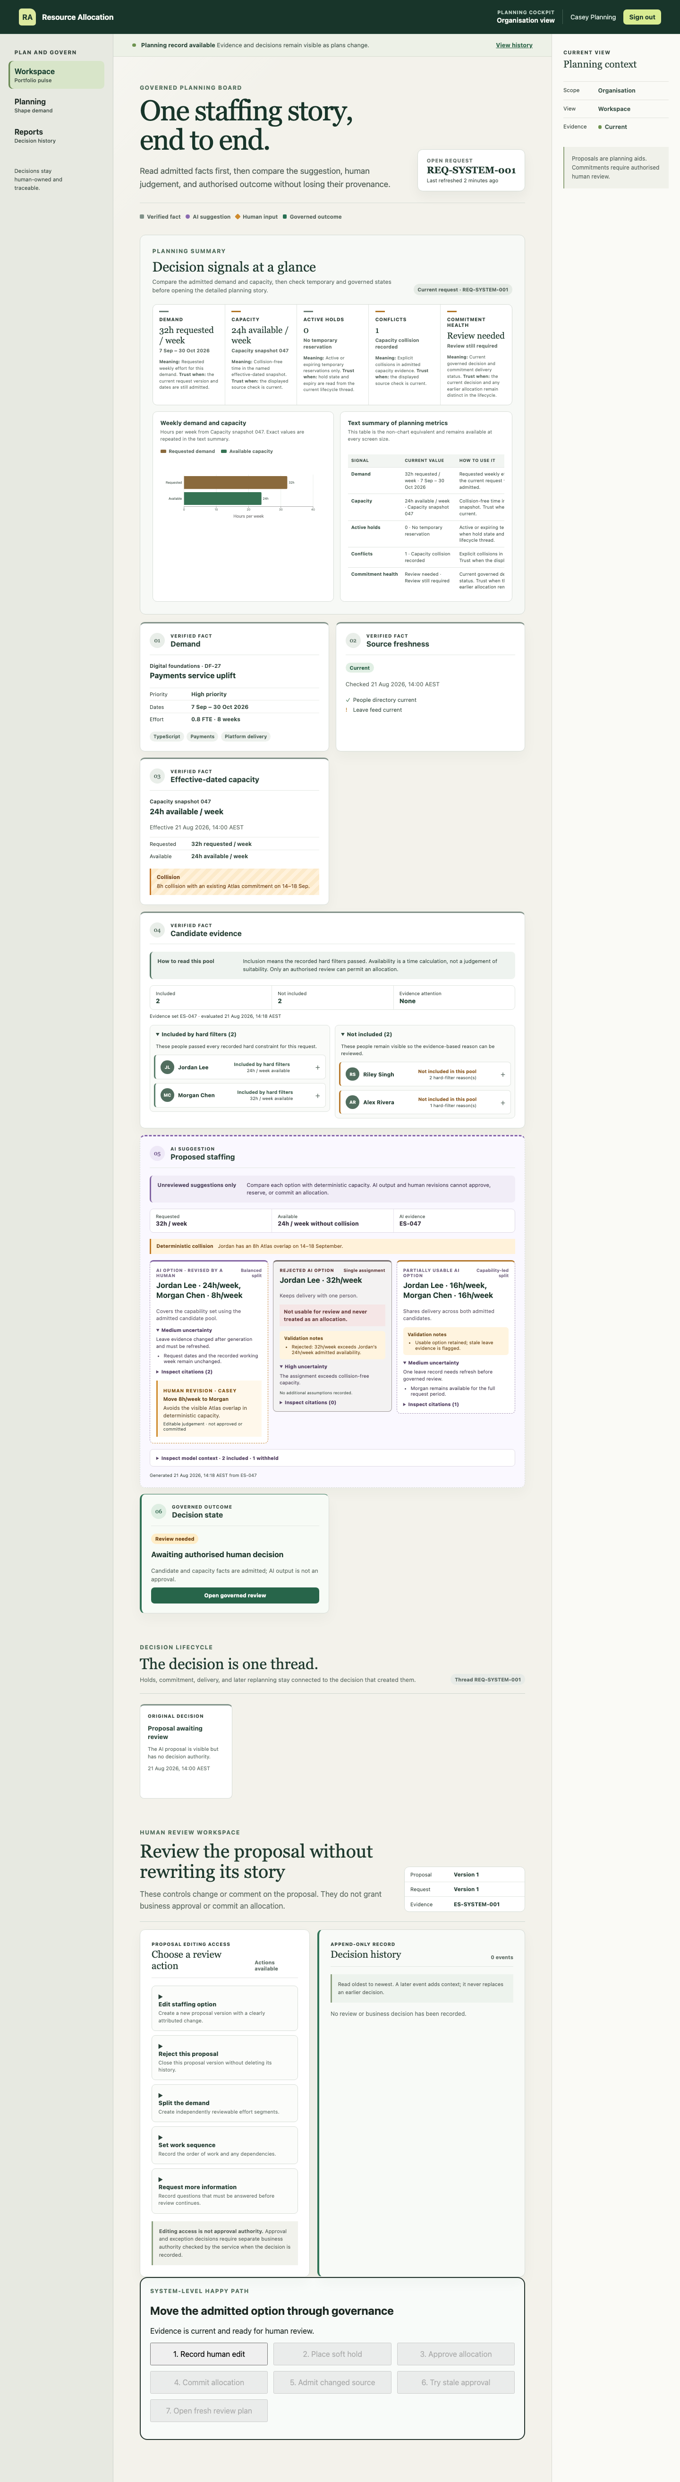Click the MC avatar for Morgan Chen
The width and height of the screenshot is (680, 2482).
pyautogui.click(x=168, y=1095)
